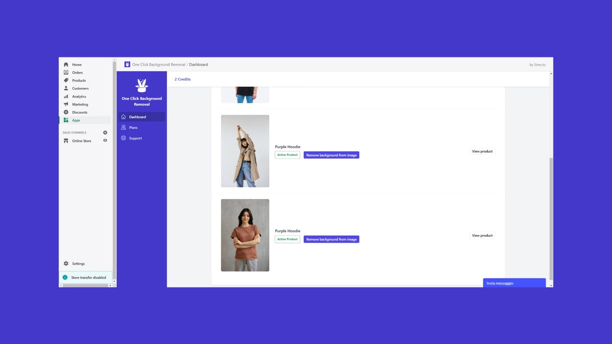Image resolution: width=612 pixels, height=344 pixels.
Task: Remove background from trench coat image
Action: click(331, 155)
